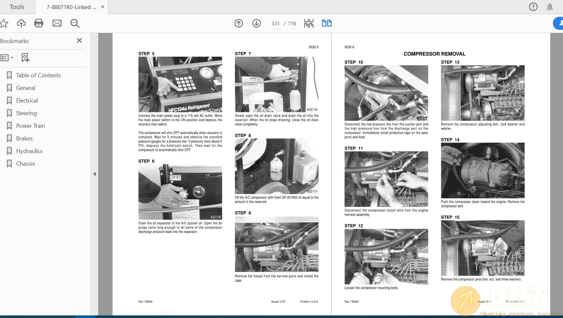Collapse the navigation pane with side arrow

click(95, 174)
